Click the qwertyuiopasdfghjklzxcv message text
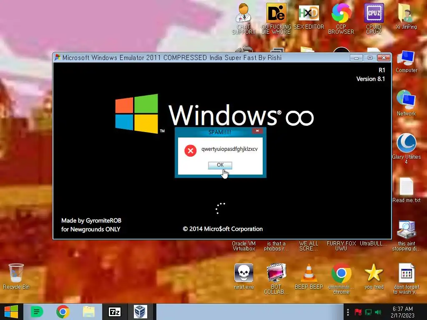Viewport: 427px width, 320px height. (x=229, y=149)
